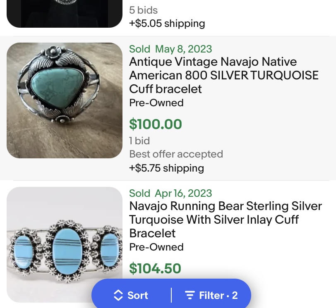Select the Sold May 8, 2023 label
The width and height of the screenshot is (336, 308).
[170, 49]
